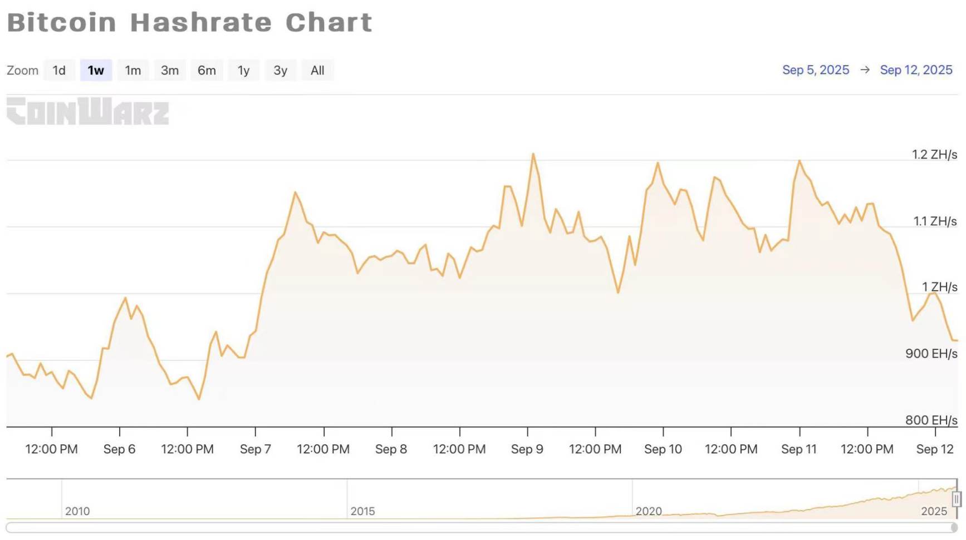The image size is (966, 540).
Task: Choose the 6m zoom option
Action: point(207,71)
